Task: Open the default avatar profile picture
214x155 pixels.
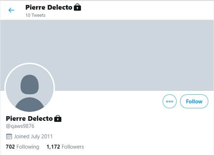Action: tap(30, 88)
